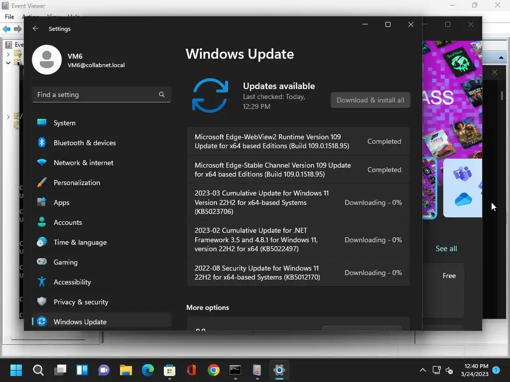The height and width of the screenshot is (382, 510).
Task: Switch to Command Prompt on taskbar
Action: coord(235,370)
